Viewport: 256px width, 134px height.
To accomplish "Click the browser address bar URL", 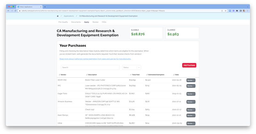I will click(x=93, y=11).
